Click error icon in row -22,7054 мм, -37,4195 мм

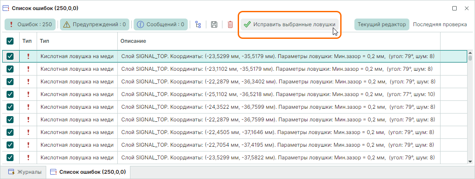pyautogui.click(x=28, y=145)
